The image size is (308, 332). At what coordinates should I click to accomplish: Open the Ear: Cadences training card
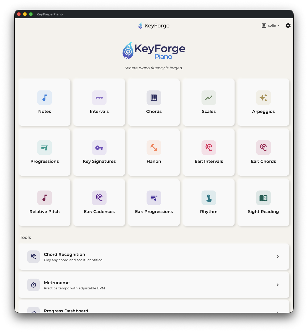(99, 203)
